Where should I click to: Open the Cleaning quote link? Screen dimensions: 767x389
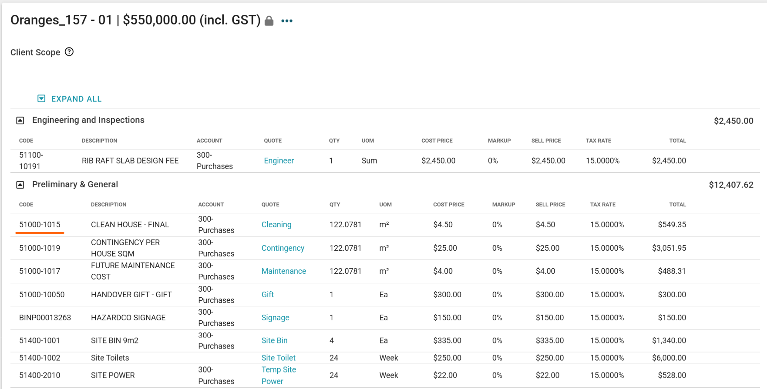276,224
